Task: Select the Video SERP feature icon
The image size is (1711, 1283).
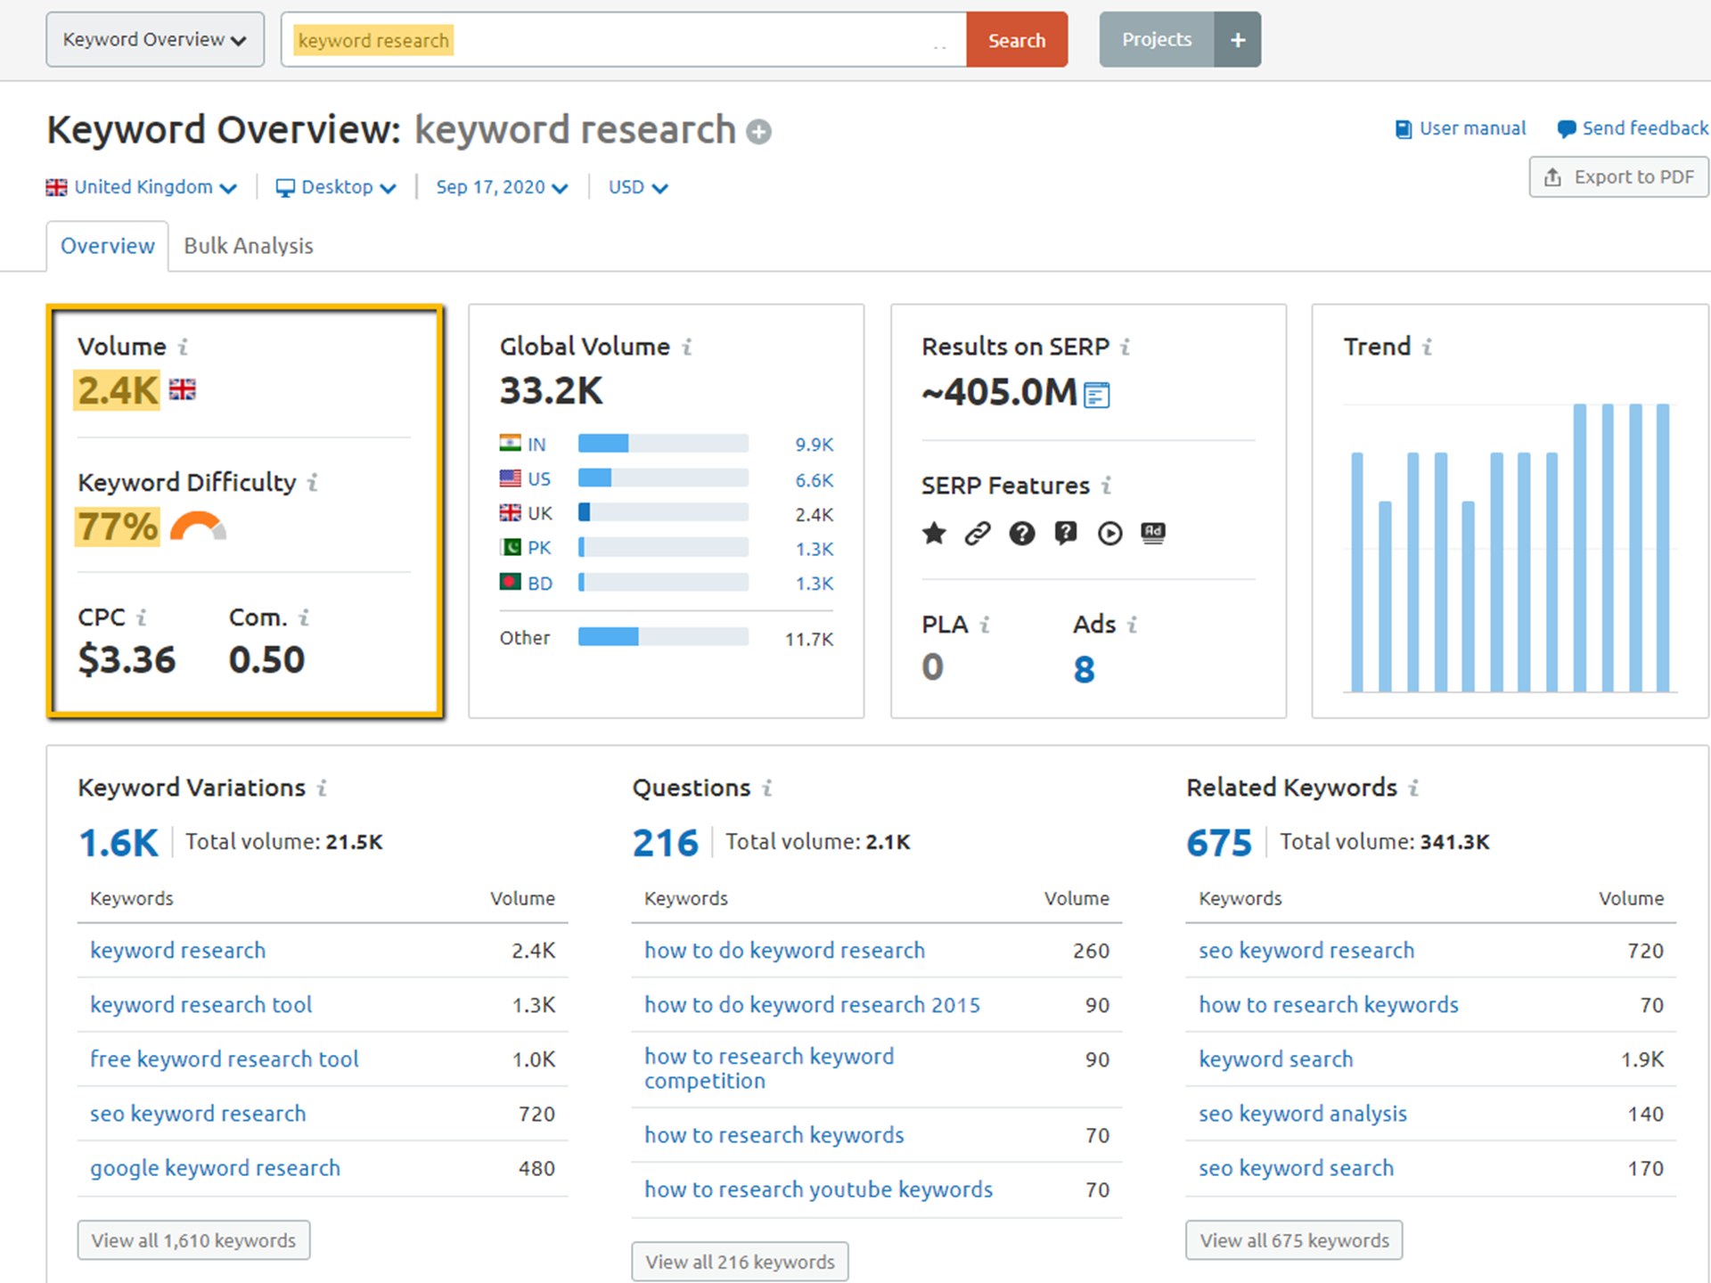Action: tap(1109, 533)
